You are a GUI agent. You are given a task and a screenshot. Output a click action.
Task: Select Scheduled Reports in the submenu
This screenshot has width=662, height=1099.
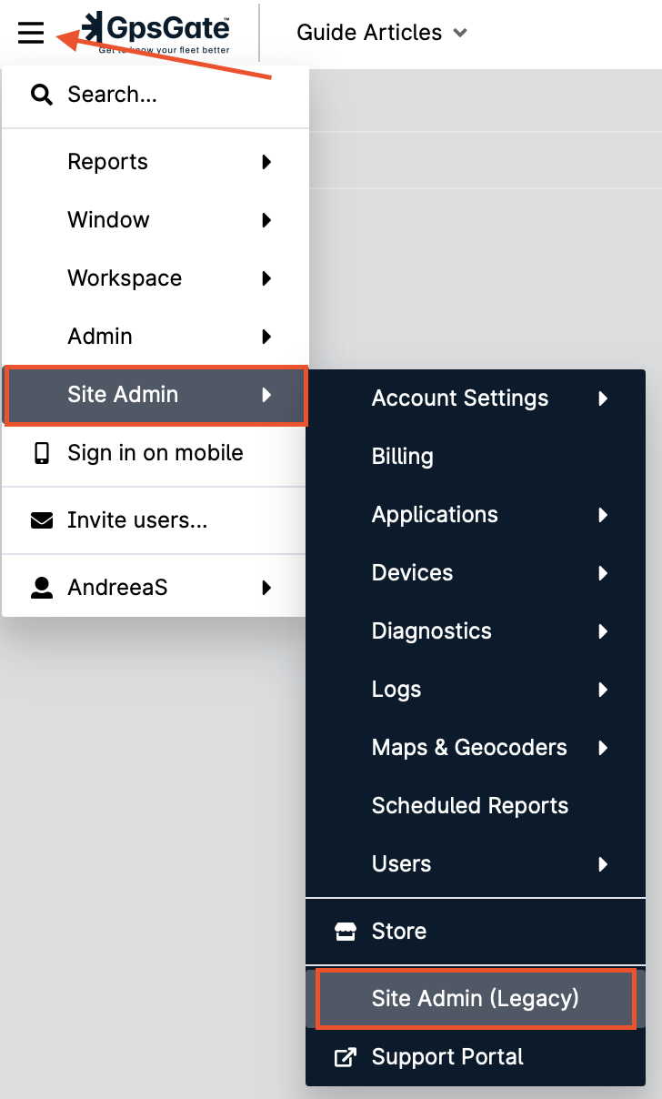coord(476,806)
